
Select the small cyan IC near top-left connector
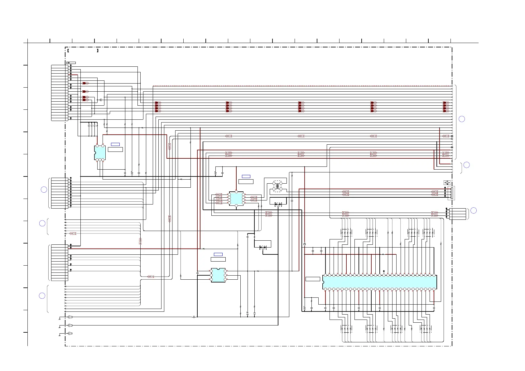[100, 153]
